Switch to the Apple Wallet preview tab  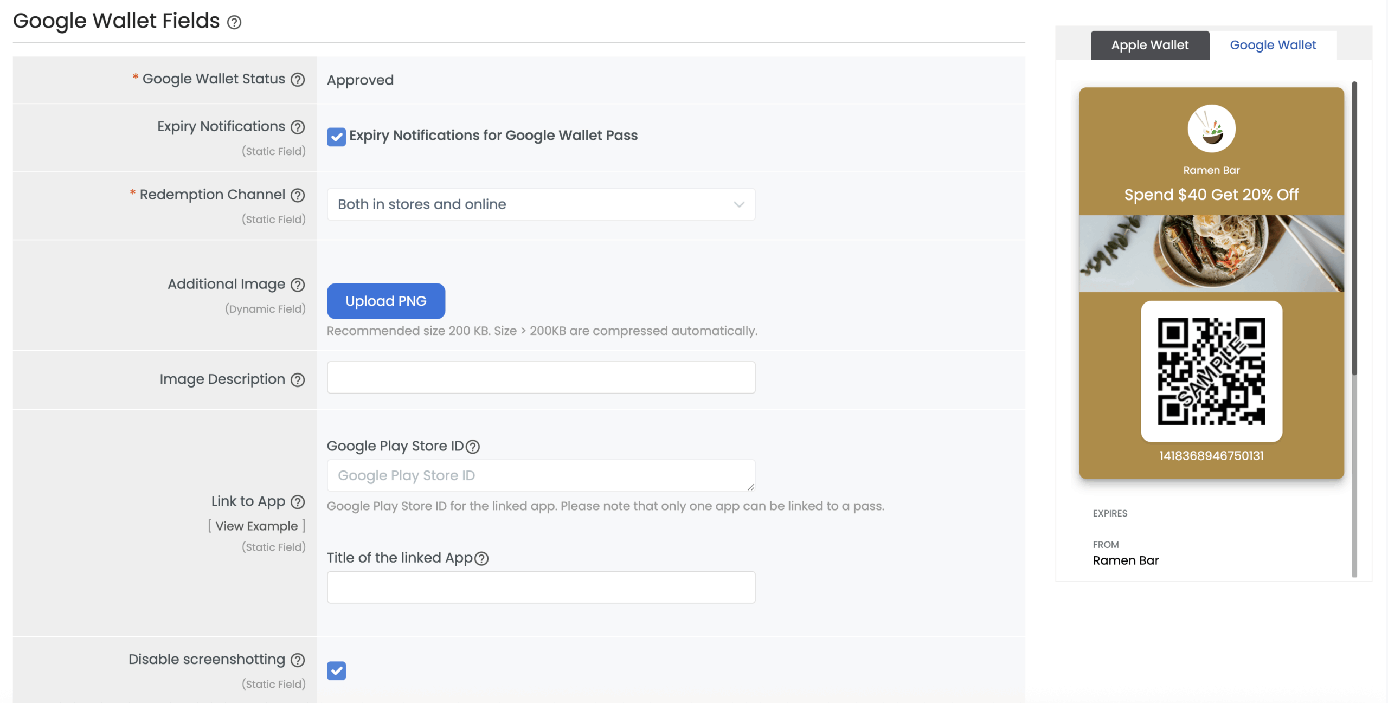1149,45
